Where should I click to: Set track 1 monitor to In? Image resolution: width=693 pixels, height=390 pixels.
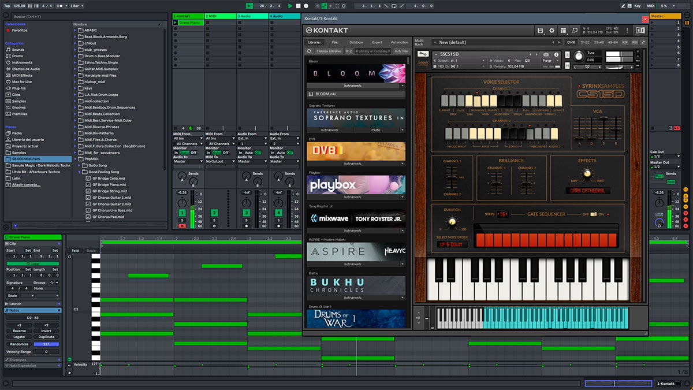coord(176,153)
